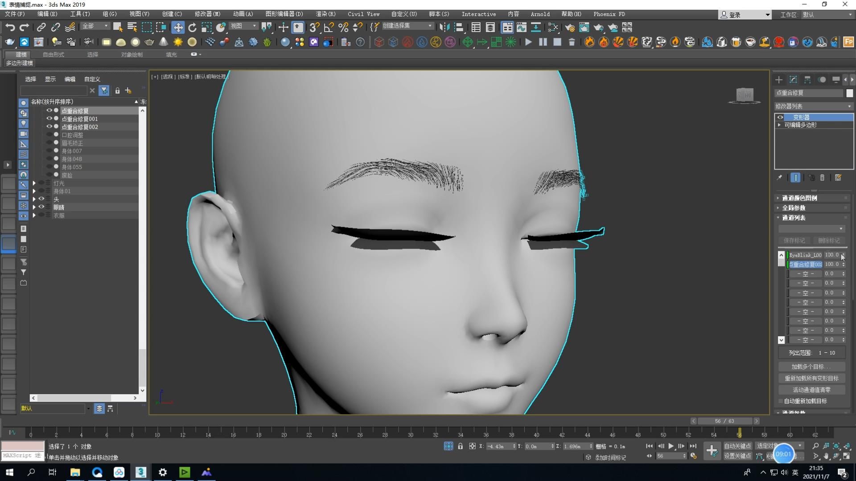Toggle Percent Snap icon
Image resolution: width=856 pixels, height=481 pixels.
343,28
